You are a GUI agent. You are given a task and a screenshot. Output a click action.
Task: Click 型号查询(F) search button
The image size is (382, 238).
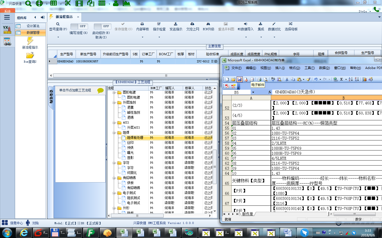pos(58,27)
